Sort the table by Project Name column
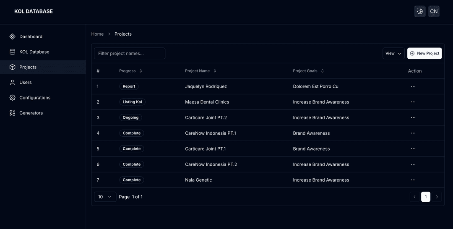Screen dimensions: 453x229 200,71
